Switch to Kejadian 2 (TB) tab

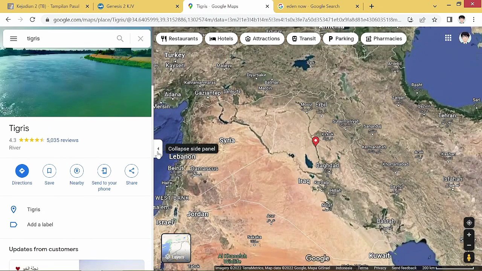pos(48,6)
